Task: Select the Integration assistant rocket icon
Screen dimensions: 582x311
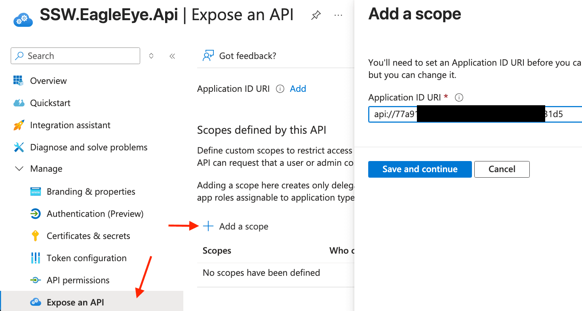Action: (x=19, y=125)
